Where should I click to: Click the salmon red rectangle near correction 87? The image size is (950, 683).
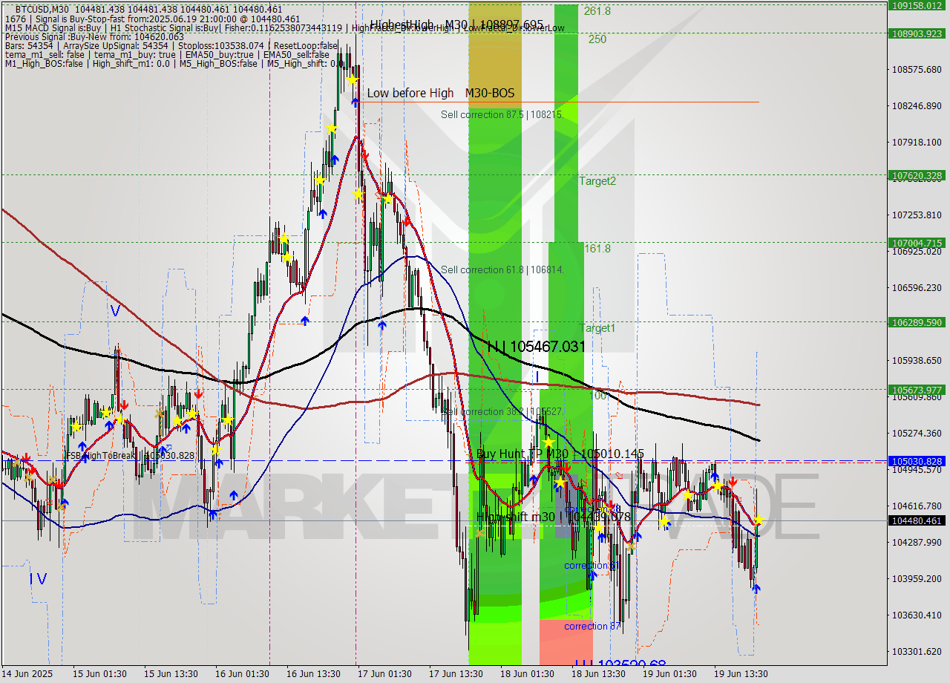566,642
